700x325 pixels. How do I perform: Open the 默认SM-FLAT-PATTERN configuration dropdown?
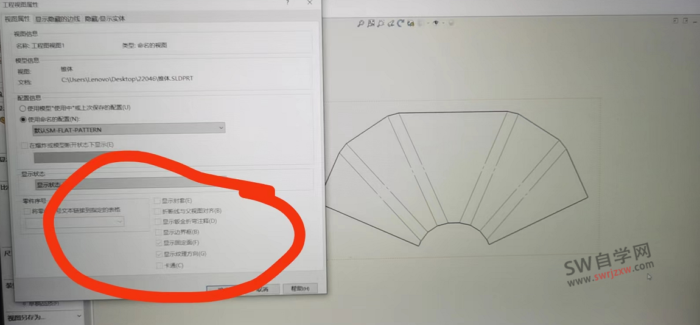(129, 128)
